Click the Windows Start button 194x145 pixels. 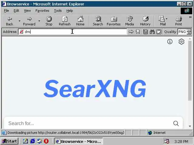[x=9, y=141]
